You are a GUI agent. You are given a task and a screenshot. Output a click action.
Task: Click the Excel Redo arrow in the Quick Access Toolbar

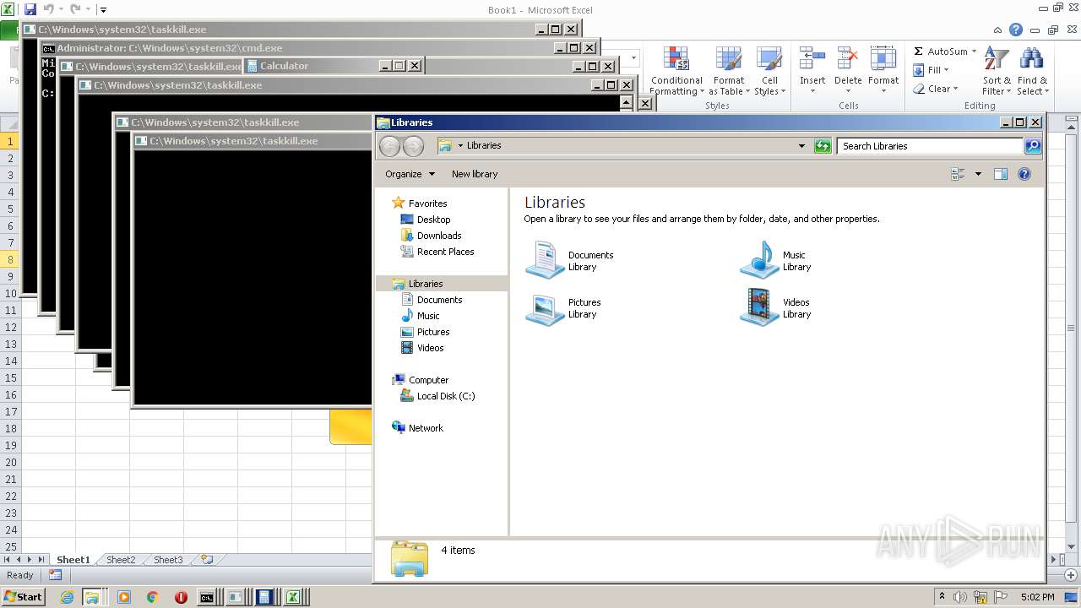[75, 9]
